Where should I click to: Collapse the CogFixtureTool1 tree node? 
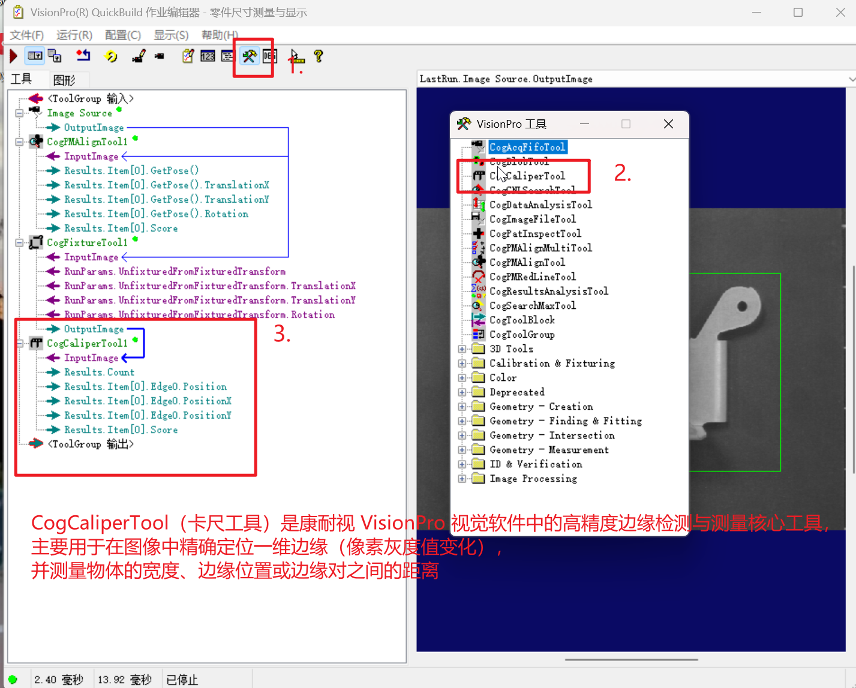[x=19, y=242]
